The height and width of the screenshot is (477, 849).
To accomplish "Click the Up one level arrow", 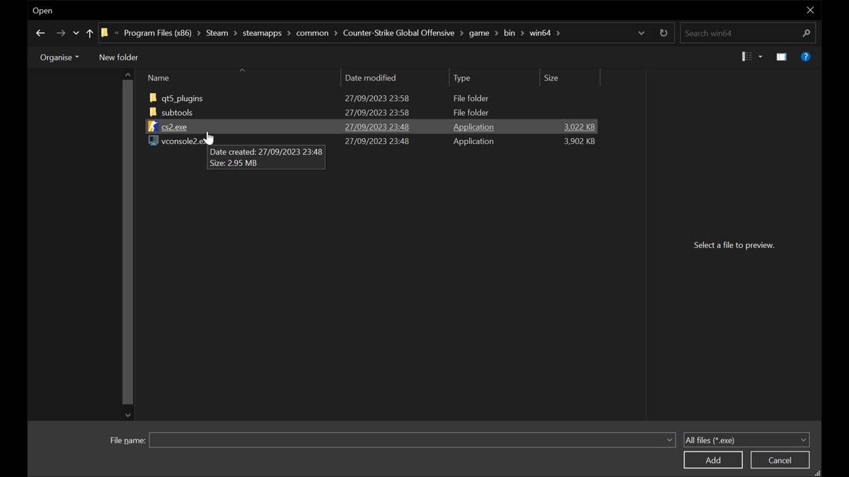I will click(89, 33).
